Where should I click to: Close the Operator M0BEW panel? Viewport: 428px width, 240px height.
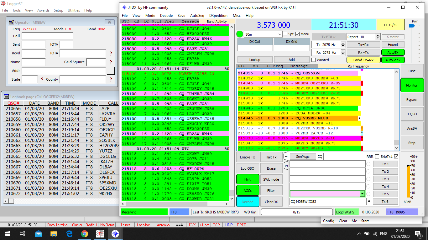click(109, 22)
